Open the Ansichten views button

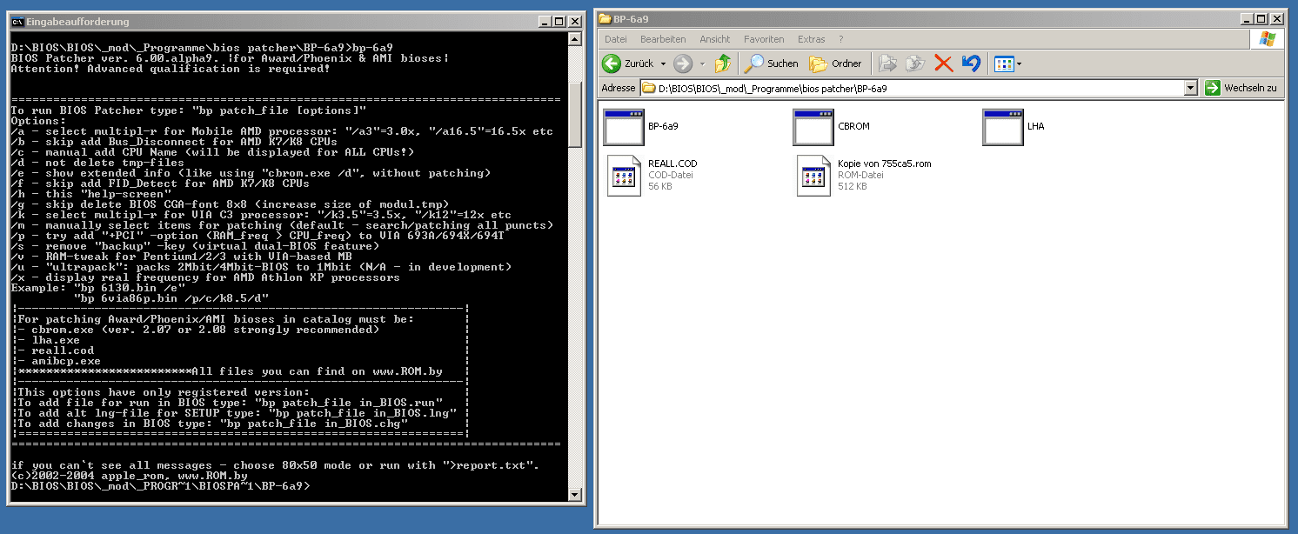[1004, 63]
